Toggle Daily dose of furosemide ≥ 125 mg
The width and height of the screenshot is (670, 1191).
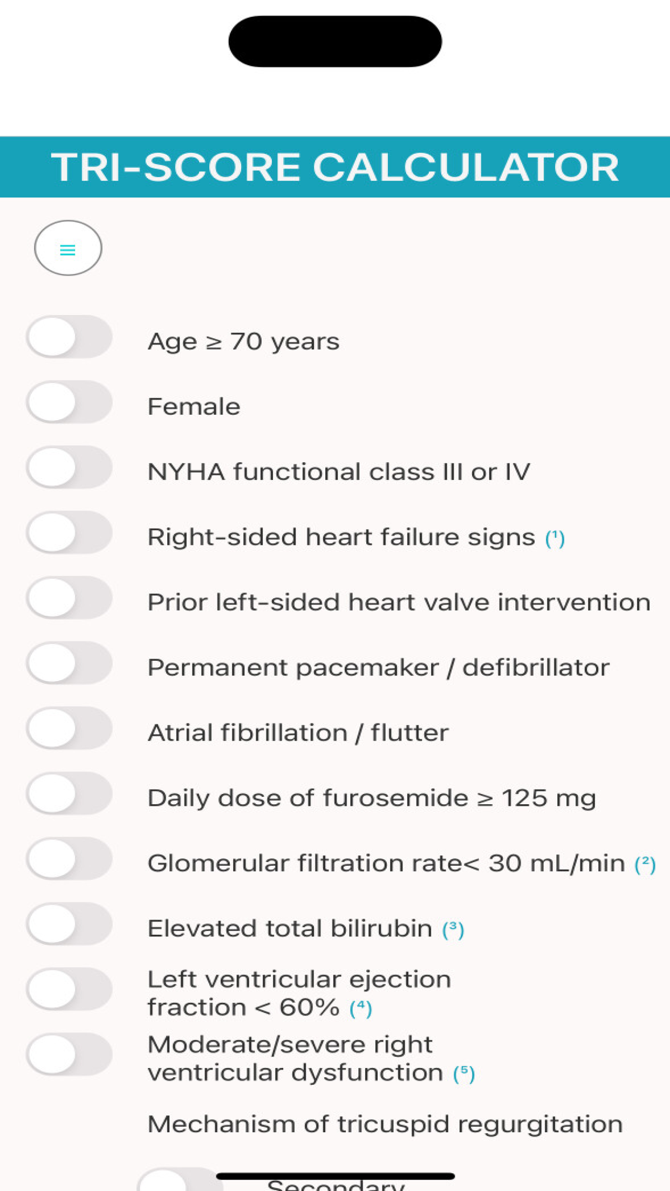click(x=69, y=794)
